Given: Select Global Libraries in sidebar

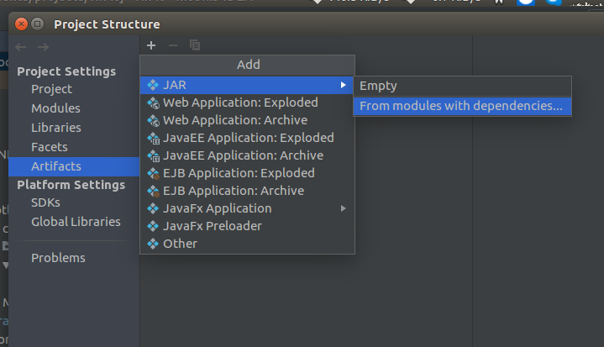Looking at the screenshot, I should pos(76,222).
